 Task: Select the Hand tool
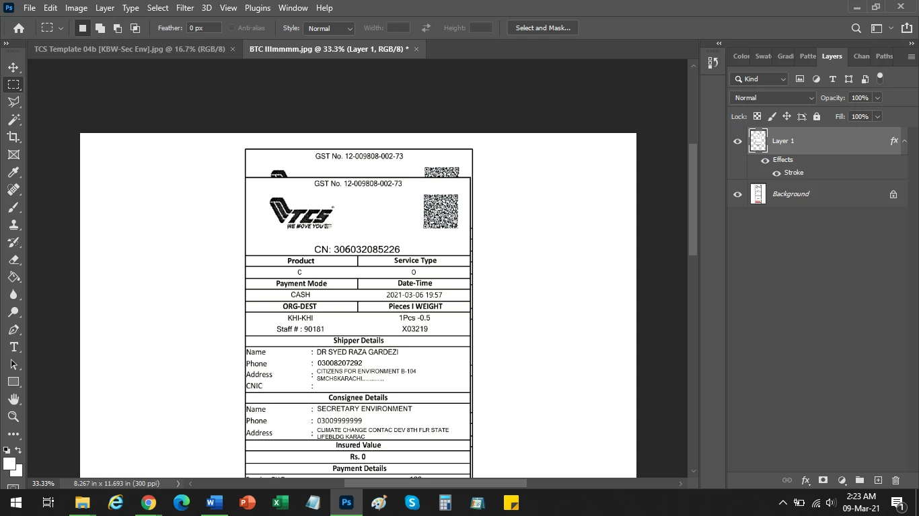point(13,399)
